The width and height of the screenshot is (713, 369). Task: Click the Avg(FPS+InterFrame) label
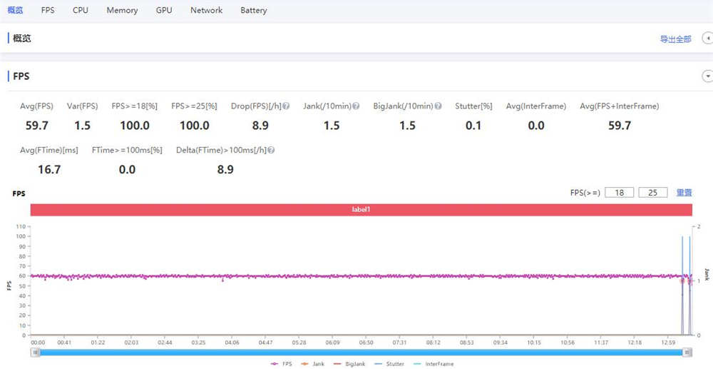(x=620, y=106)
